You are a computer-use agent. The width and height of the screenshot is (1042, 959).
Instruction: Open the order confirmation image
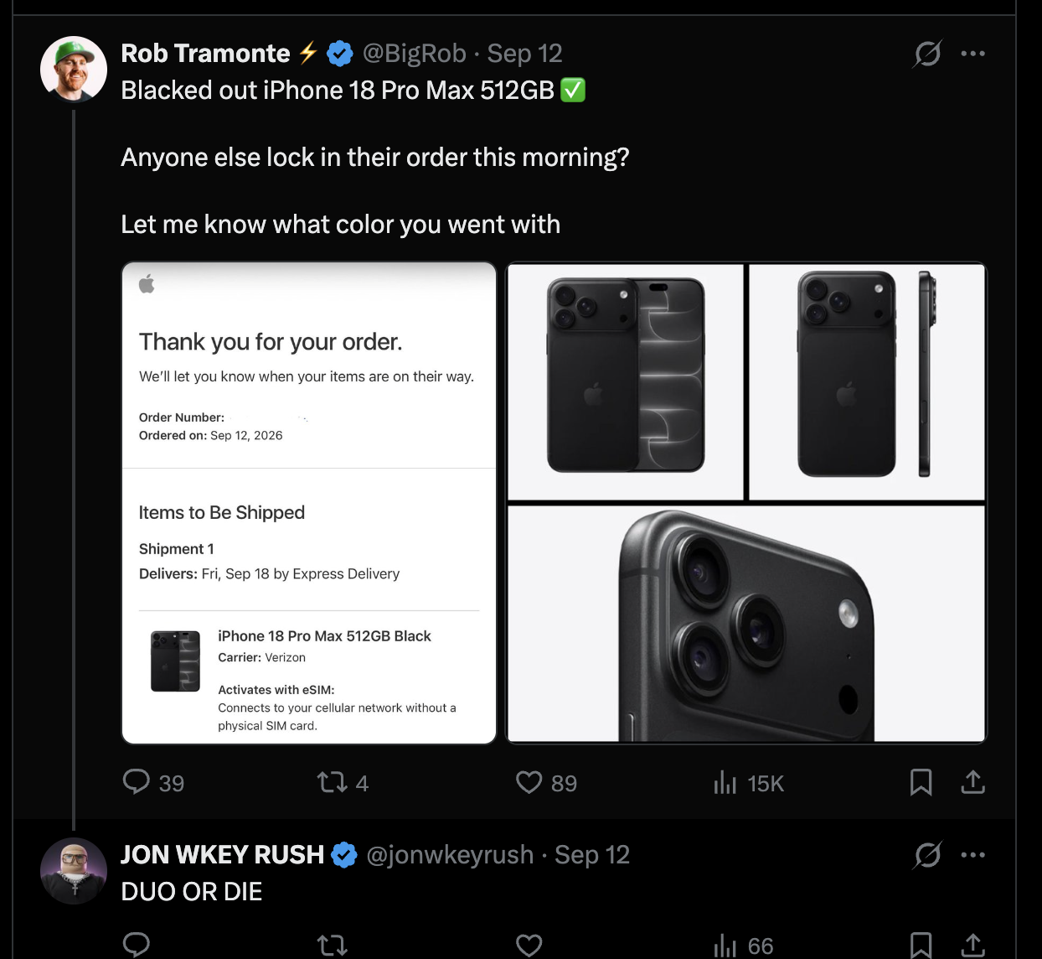[x=309, y=503]
